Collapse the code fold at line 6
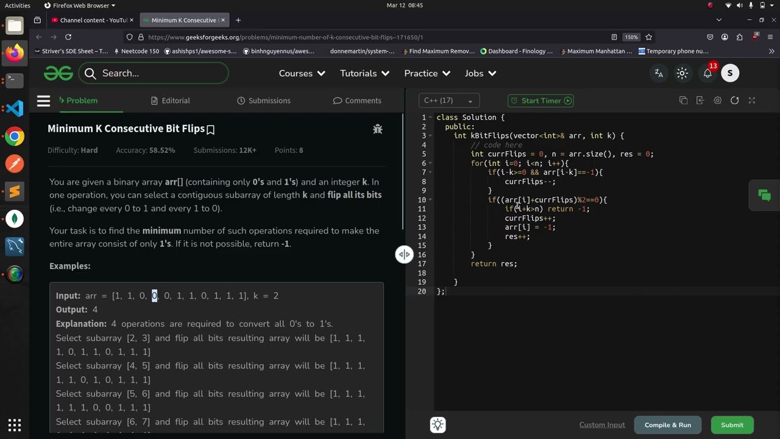 tap(431, 163)
